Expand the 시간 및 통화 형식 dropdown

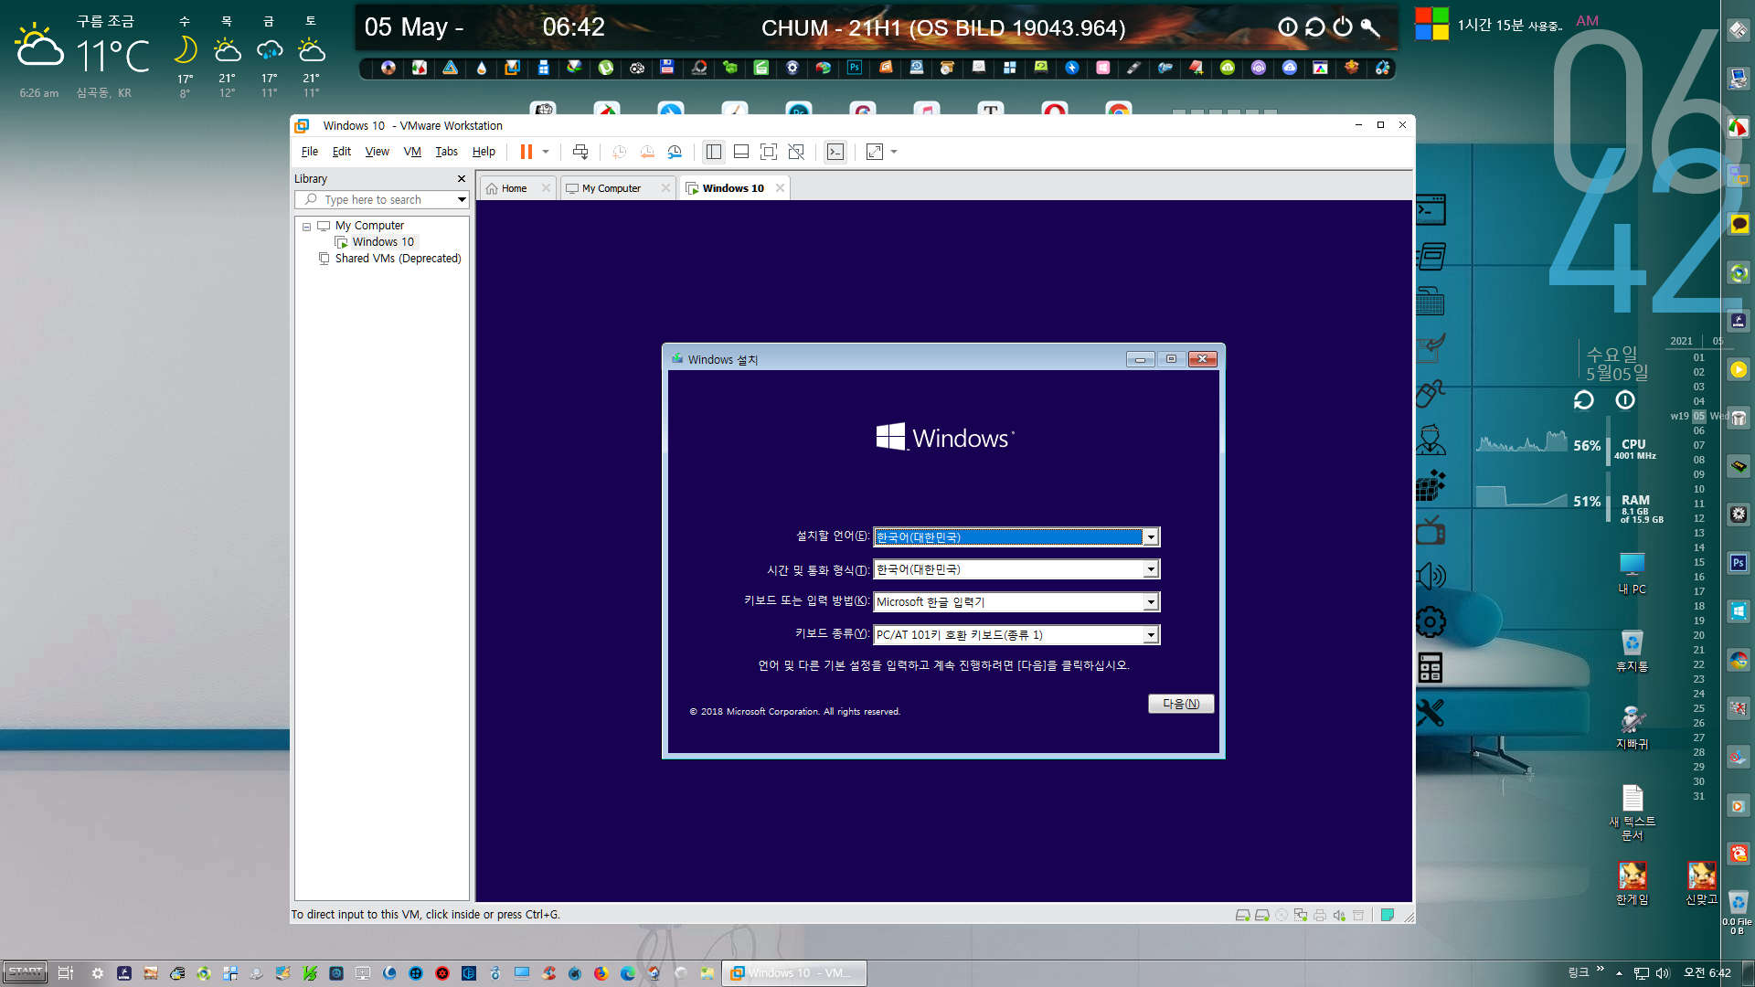[x=1152, y=569]
